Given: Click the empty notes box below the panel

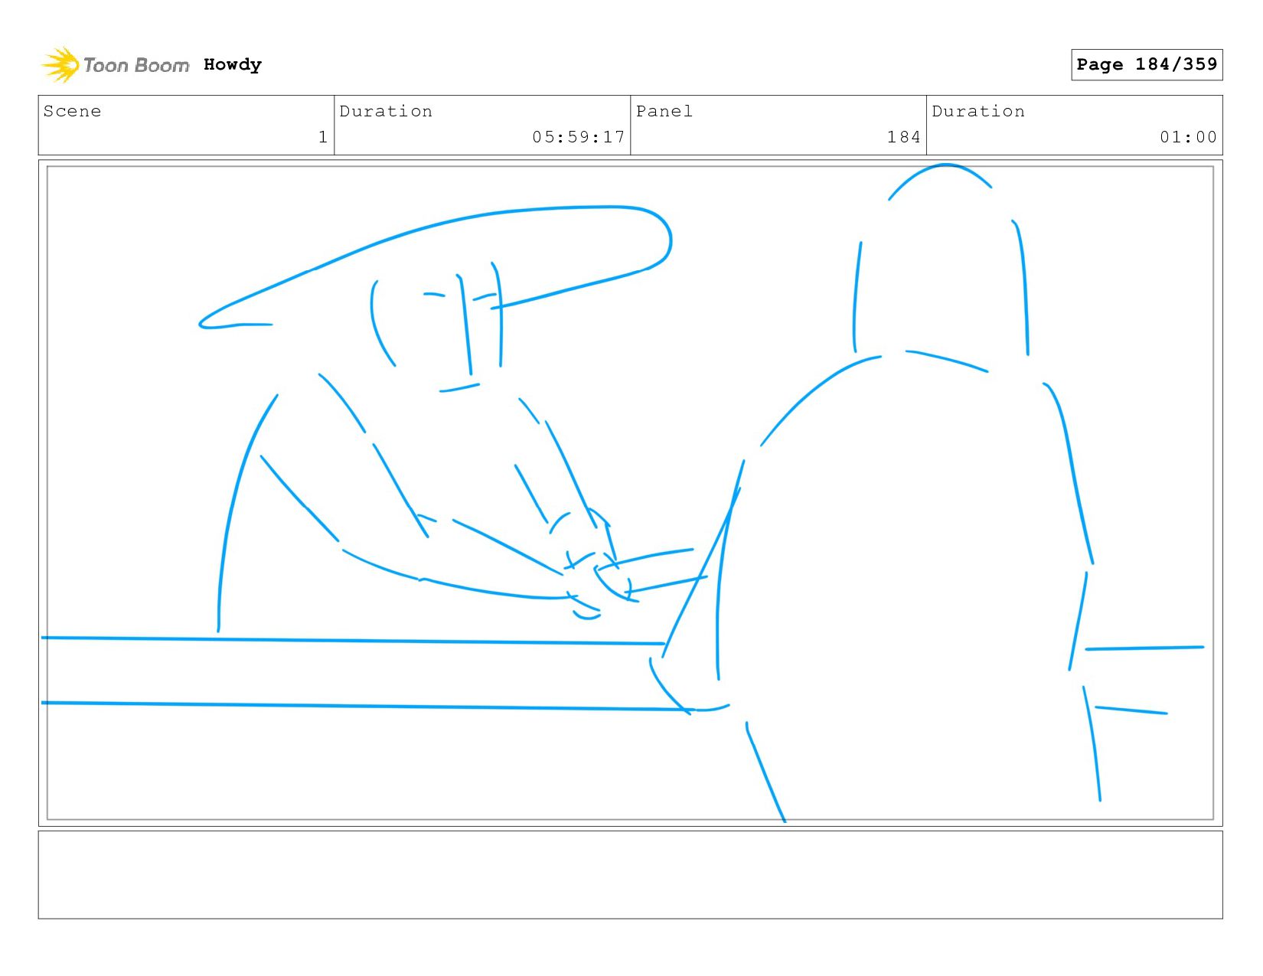Looking at the screenshot, I should [630, 875].
